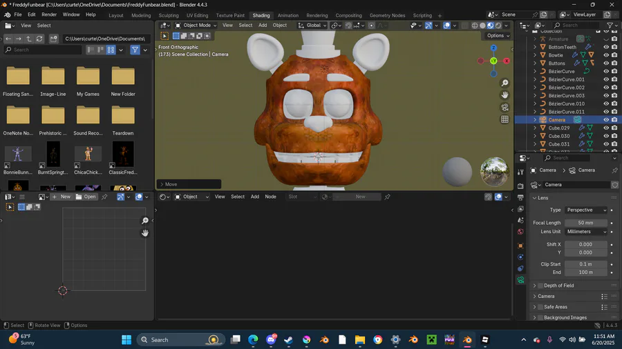
Task: Click zoom magnifier in image editor
Action: (145, 221)
